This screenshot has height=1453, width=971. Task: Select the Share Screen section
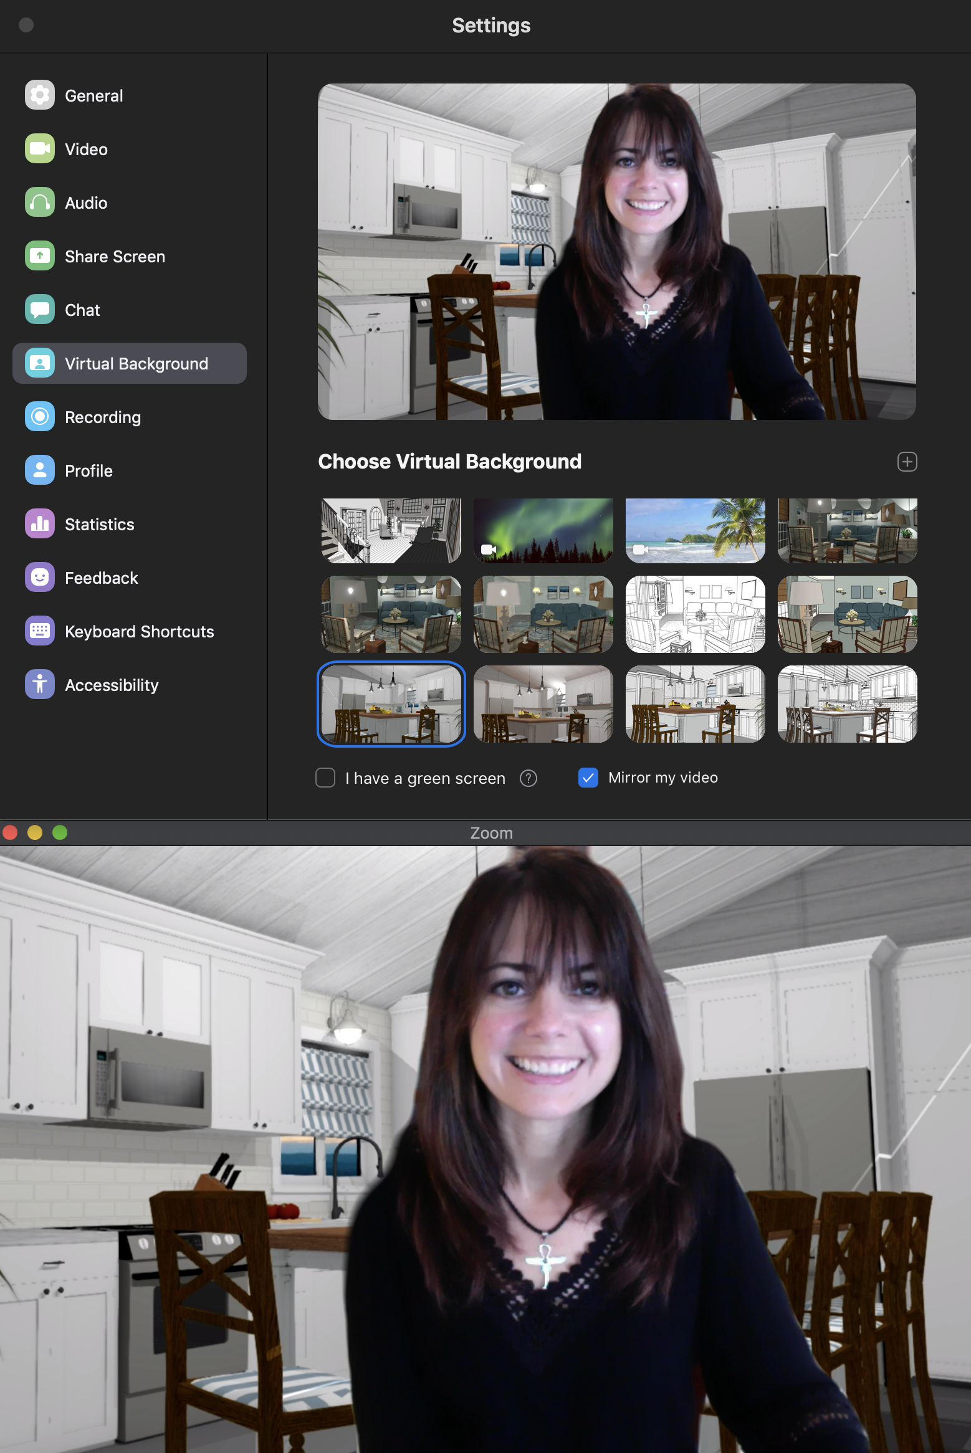pyautogui.click(x=115, y=257)
